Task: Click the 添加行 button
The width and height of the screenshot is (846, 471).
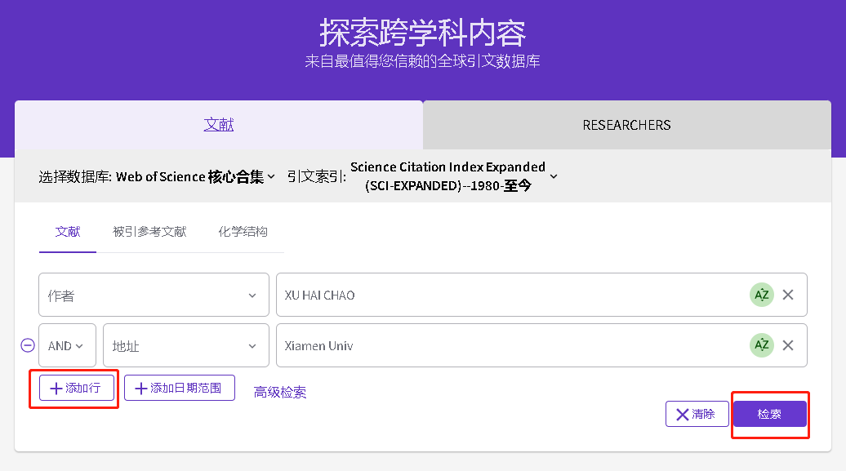Action: (75, 389)
